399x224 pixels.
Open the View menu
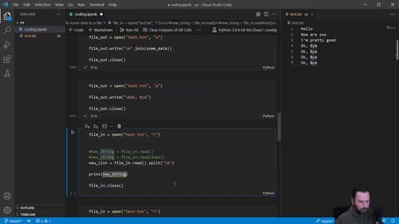click(59, 4)
